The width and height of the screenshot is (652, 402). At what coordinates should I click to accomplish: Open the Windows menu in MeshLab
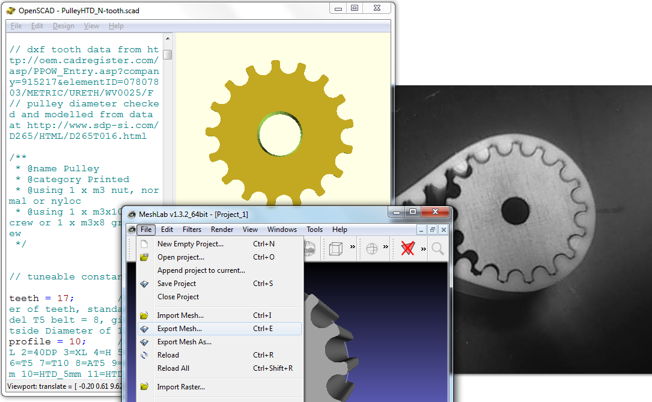282,230
